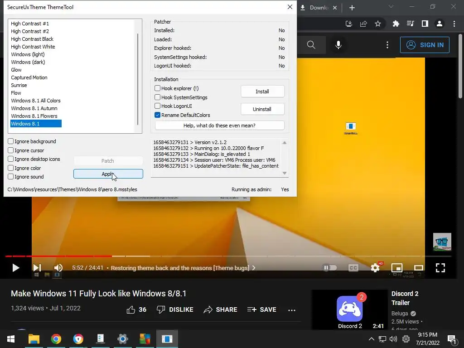The image size is (464, 348).
Task: Check Hook LogonUI option
Action: (157, 106)
